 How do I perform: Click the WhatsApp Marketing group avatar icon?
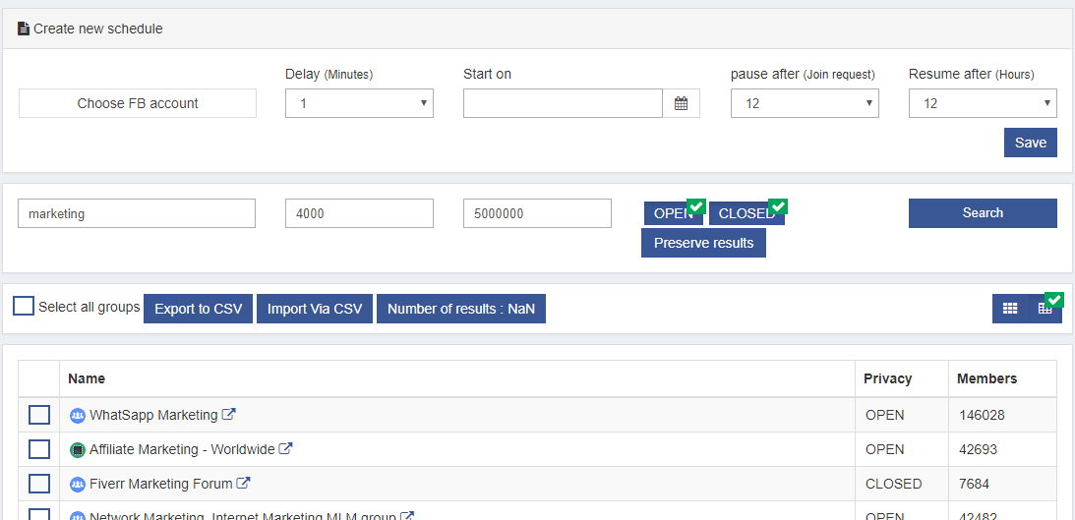(78, 416)
